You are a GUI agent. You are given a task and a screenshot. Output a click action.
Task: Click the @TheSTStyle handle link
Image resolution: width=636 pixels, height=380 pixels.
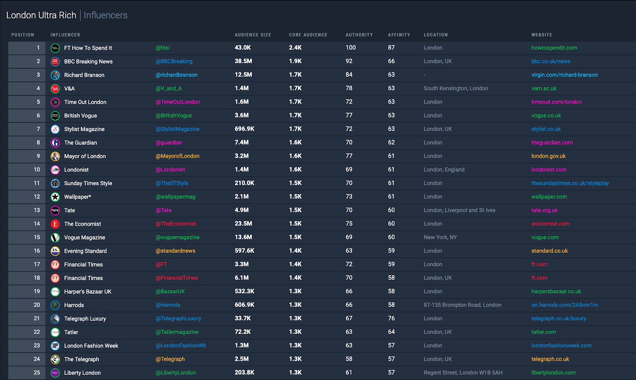pos(172,183)
